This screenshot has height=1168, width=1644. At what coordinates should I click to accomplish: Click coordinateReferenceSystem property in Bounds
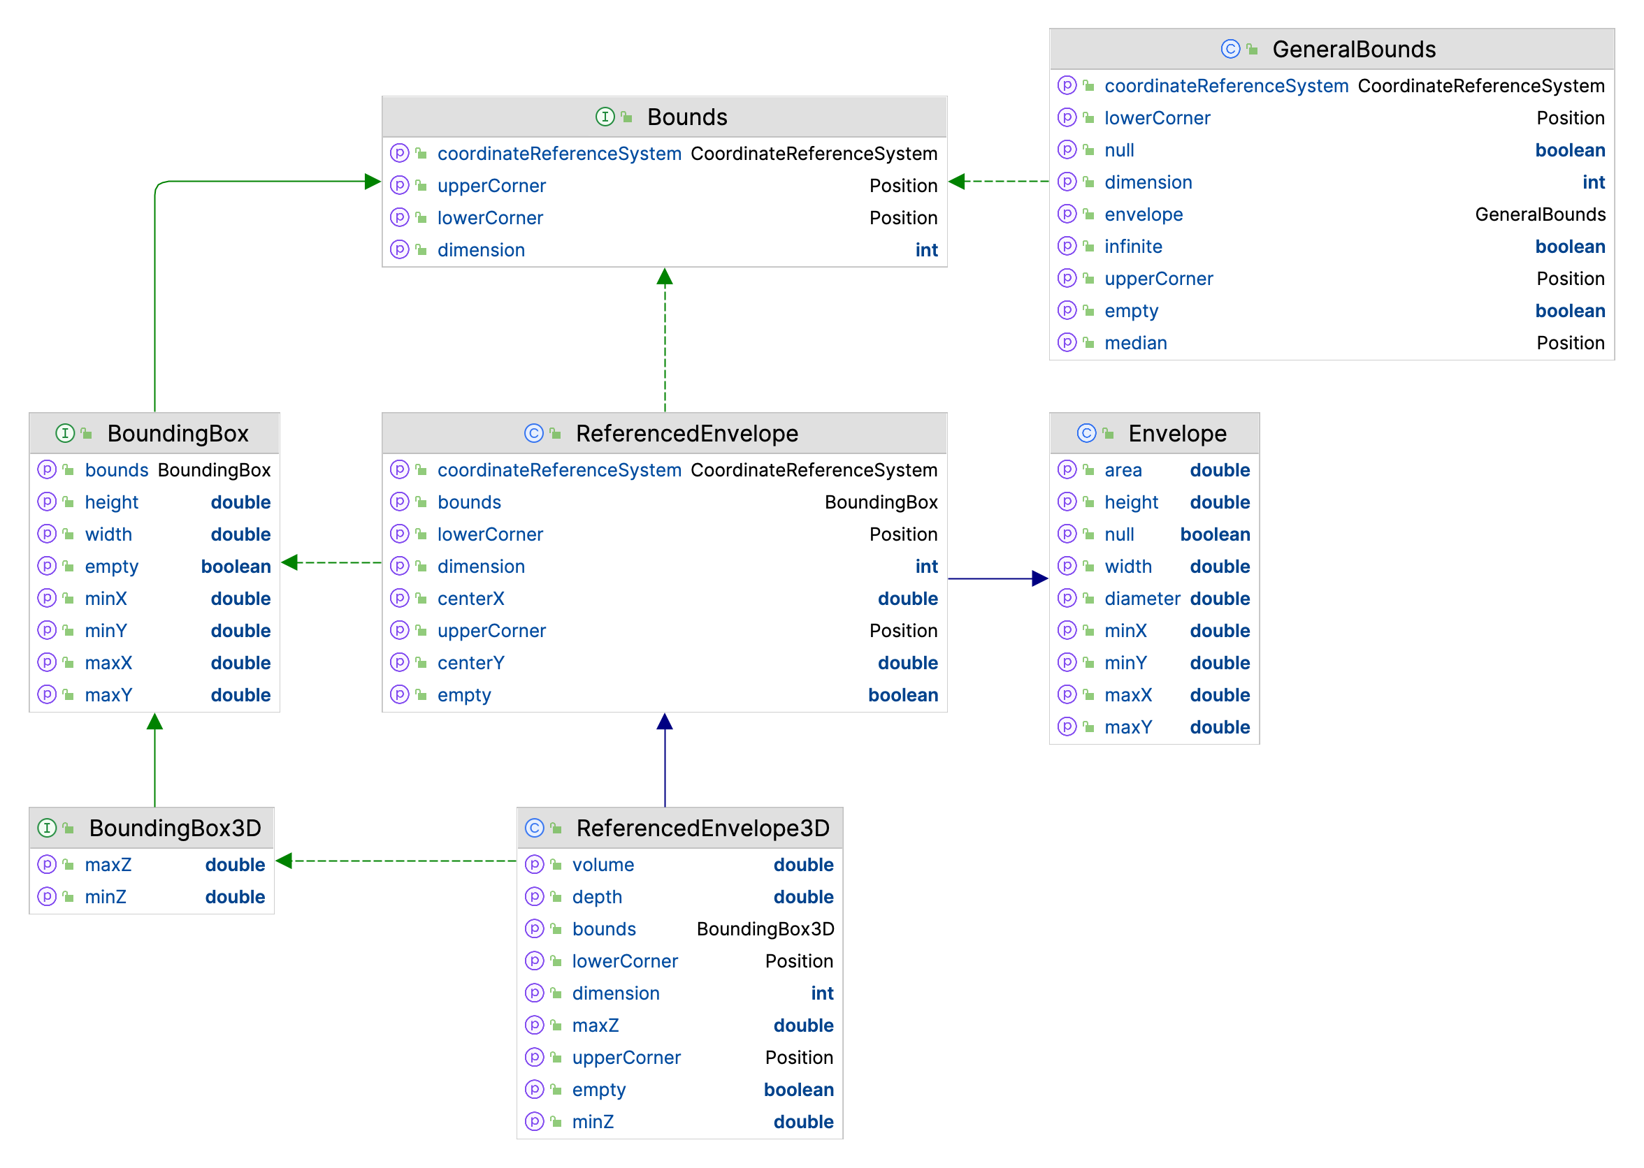[559, 153]
